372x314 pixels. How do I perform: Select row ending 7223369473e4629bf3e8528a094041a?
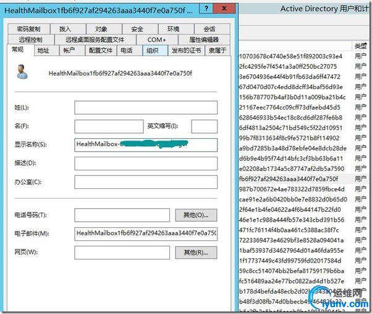click(303, 240)
